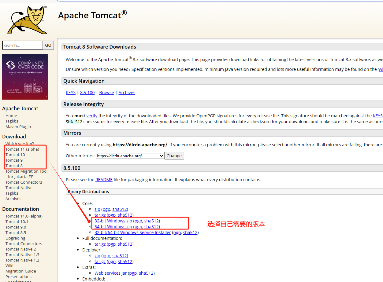Open the Community Over Code banner

(25, 77)
